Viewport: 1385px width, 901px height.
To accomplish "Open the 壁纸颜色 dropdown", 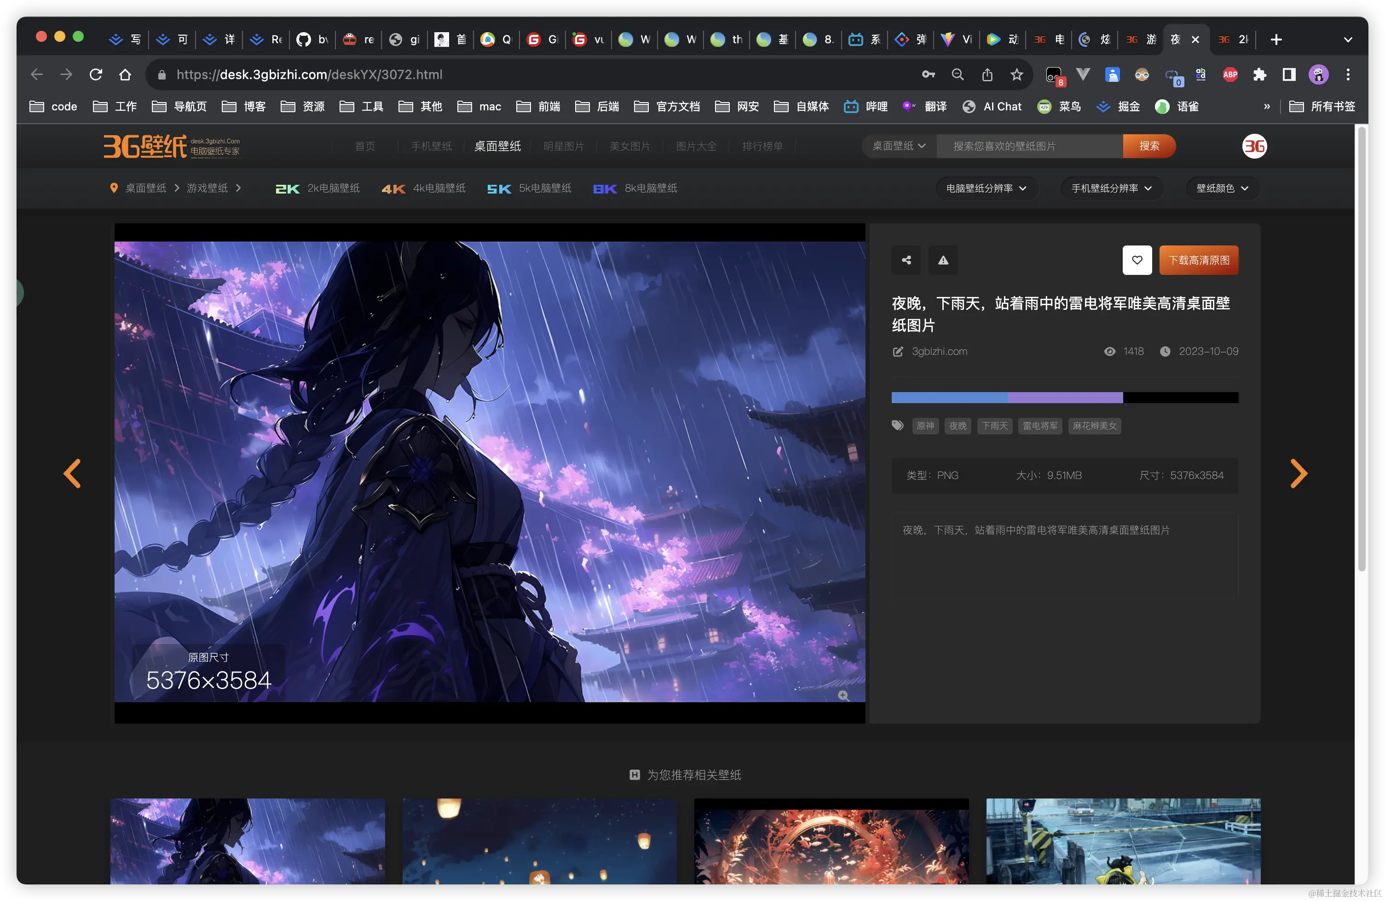I will point(1222,188).
